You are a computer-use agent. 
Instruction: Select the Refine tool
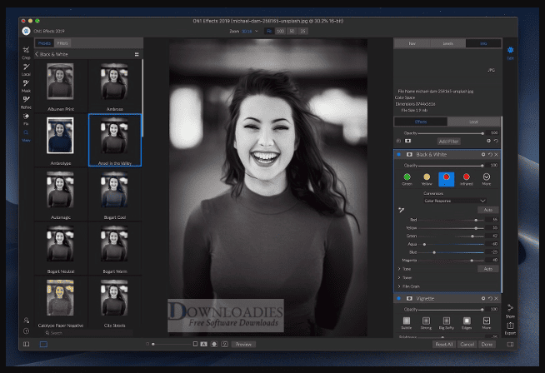point(26,102)
